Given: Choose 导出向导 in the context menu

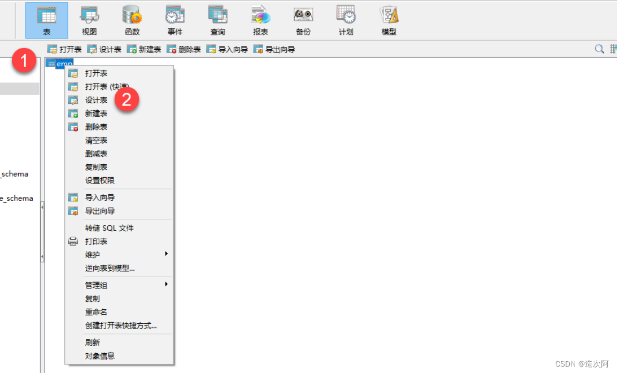Looking at the screenshot, I should (119, 211).
